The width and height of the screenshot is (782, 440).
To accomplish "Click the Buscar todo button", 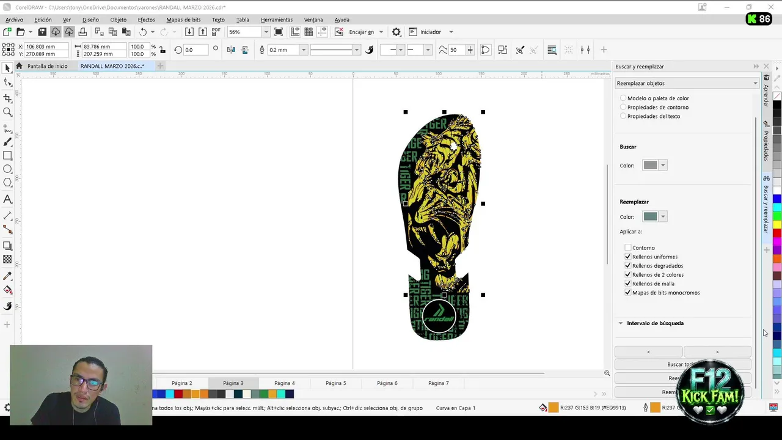I will click(x=683, y=365).
